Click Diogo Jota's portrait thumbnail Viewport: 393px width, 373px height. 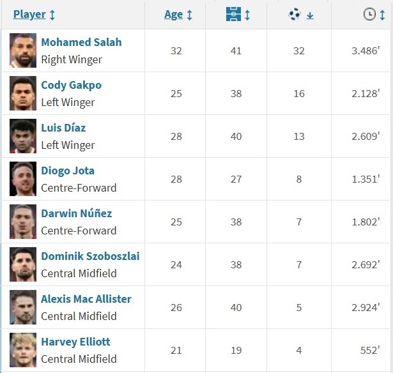(23, 179)
